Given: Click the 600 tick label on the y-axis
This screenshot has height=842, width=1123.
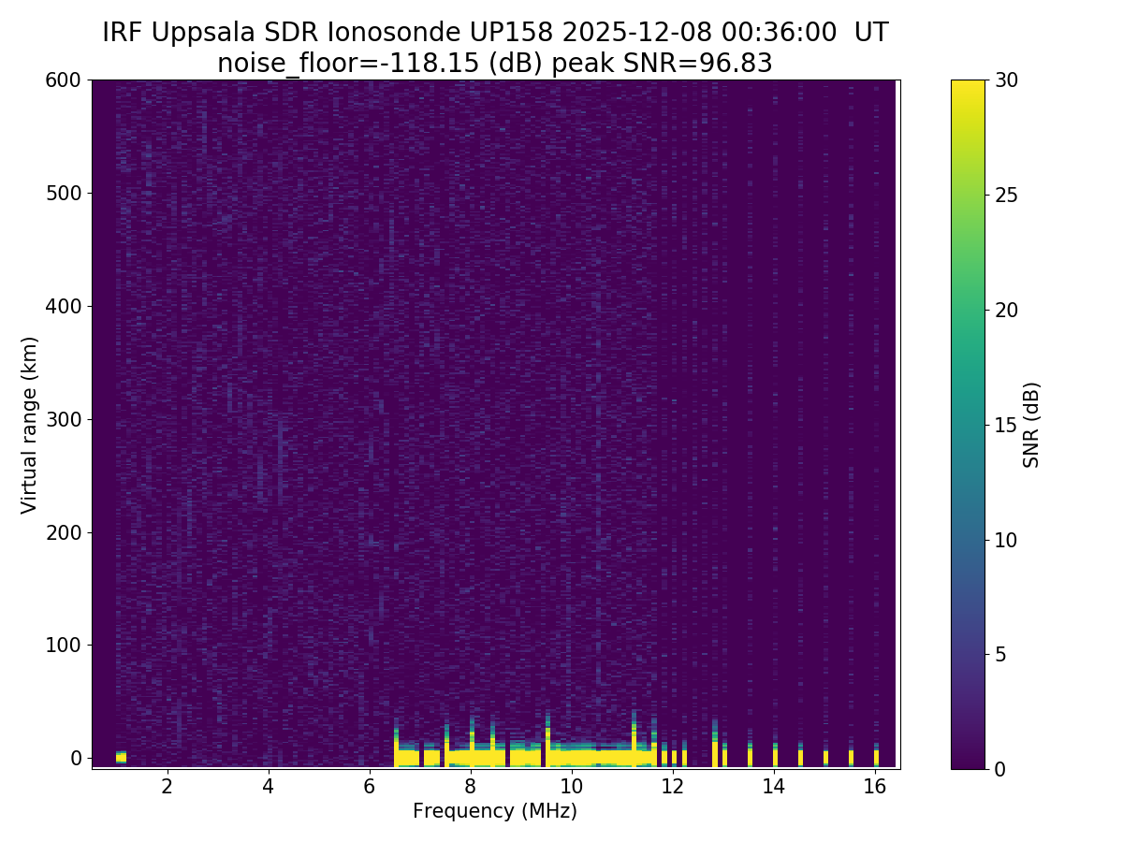Looking at the screenshot, I should point(65,80).
